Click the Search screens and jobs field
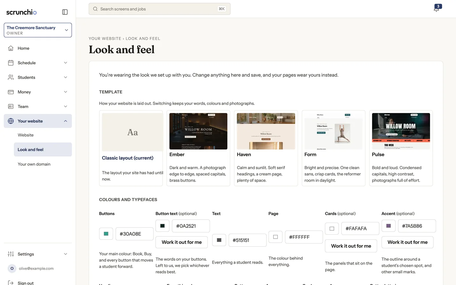Screen dimensions: 456x285 point(160,9)
